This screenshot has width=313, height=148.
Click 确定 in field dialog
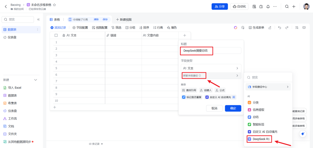pos(233,108)
